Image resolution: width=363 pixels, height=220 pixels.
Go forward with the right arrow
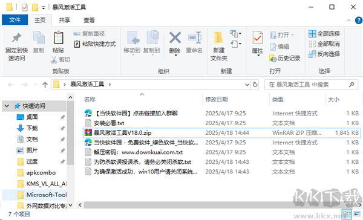[x=24, y=85]
